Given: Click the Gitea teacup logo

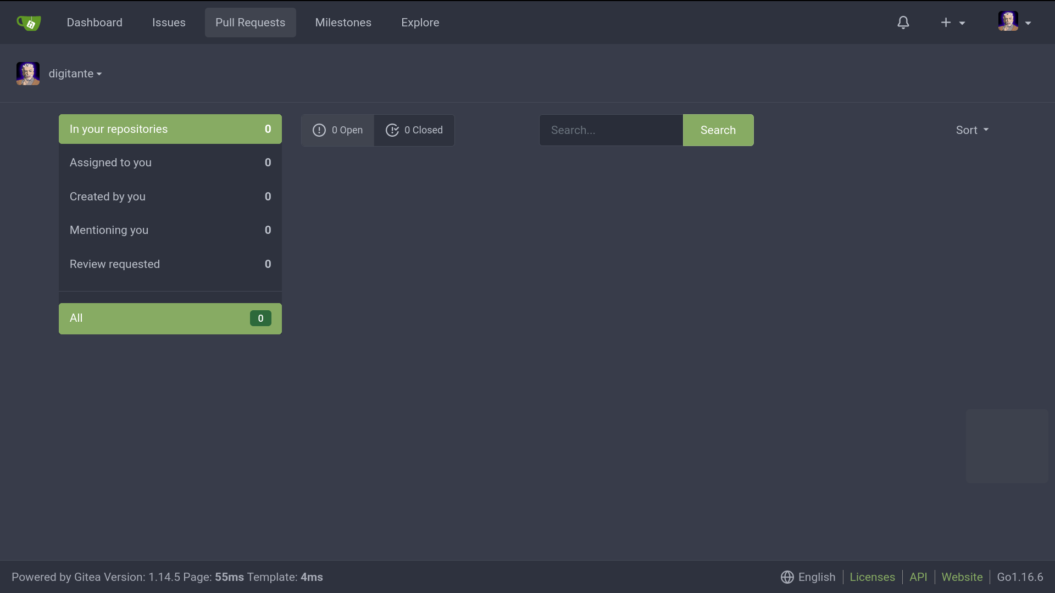Looking at the screenshot, I should 29,23.
